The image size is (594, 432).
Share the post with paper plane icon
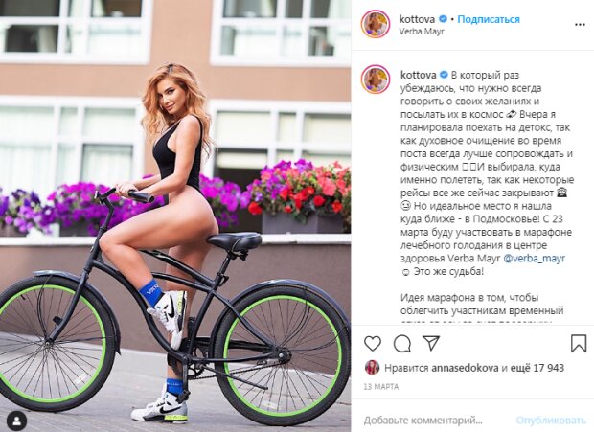point(431,343)
